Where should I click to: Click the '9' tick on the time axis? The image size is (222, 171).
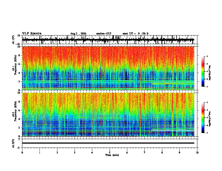[179, 153]
